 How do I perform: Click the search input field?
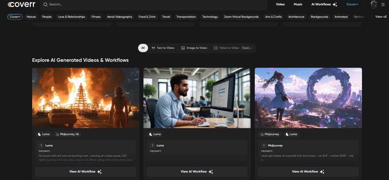tap(153, 5)
